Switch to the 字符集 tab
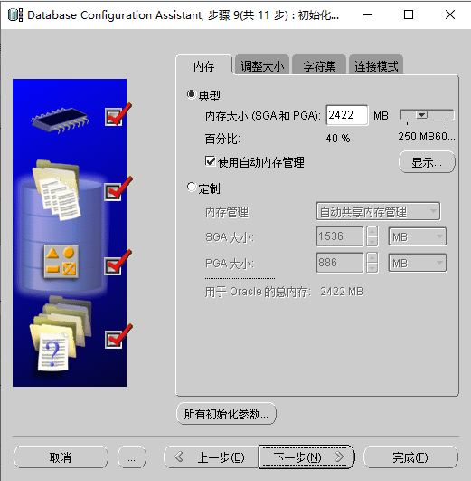 point(319,65)
